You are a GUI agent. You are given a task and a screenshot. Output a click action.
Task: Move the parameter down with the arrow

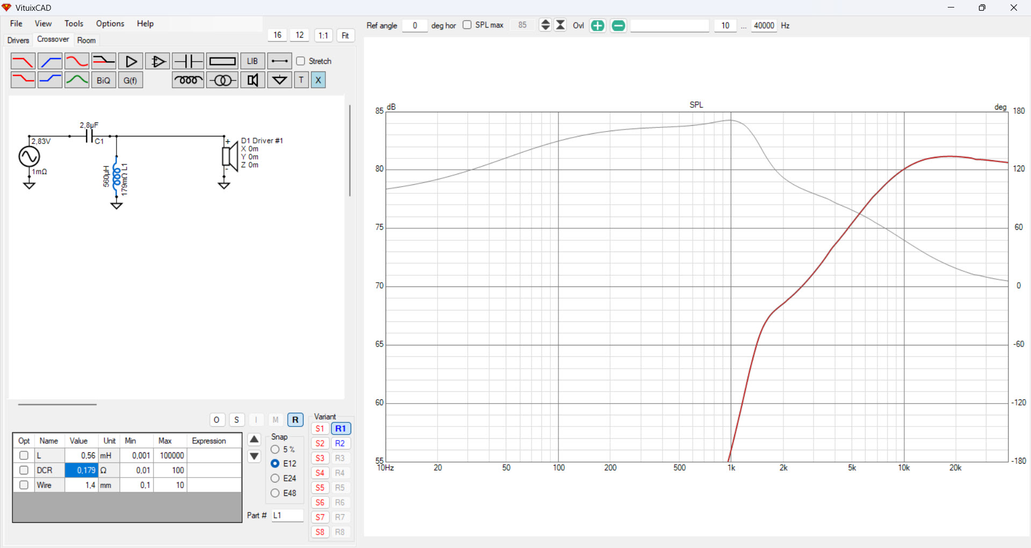255,457
